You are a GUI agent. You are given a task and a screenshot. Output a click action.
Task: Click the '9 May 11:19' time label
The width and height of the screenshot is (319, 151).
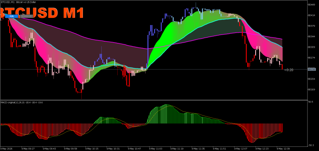pos(177,149)
